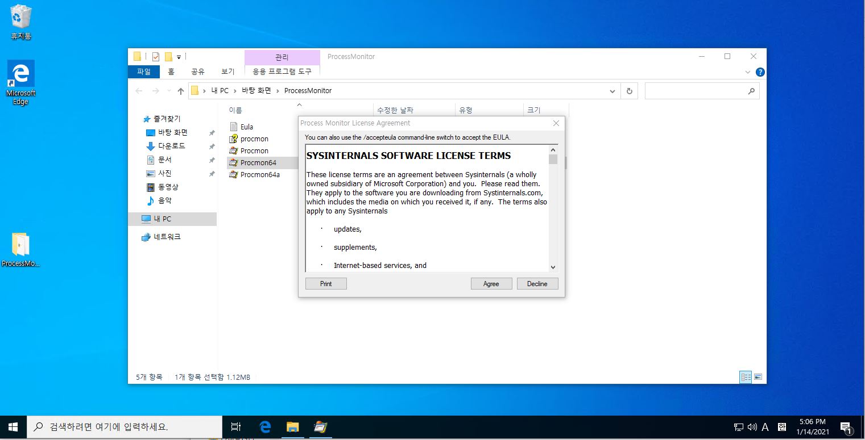Screen dimensions: 865x440
Task: Open the notification center icon
Action: click(x=846, y=427)
